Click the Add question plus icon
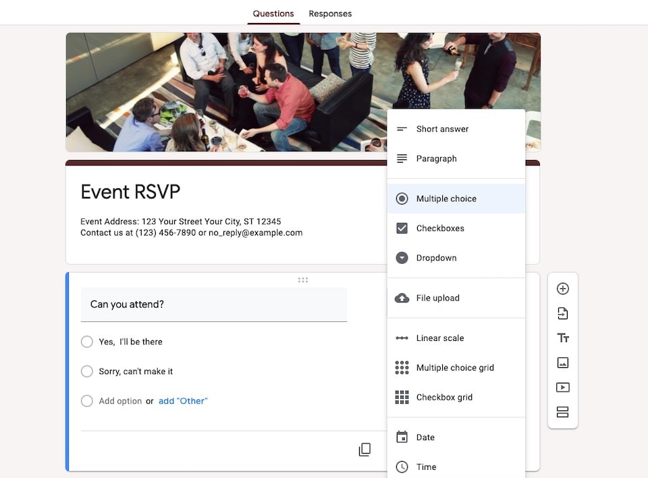This screenshot has width=648, height=478. coord(562,288)
